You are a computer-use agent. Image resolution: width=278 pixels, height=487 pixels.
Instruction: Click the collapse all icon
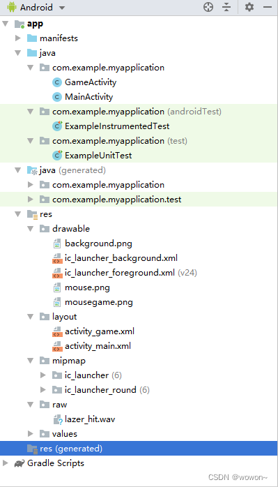pyautogui.click(x=227, y=7)
